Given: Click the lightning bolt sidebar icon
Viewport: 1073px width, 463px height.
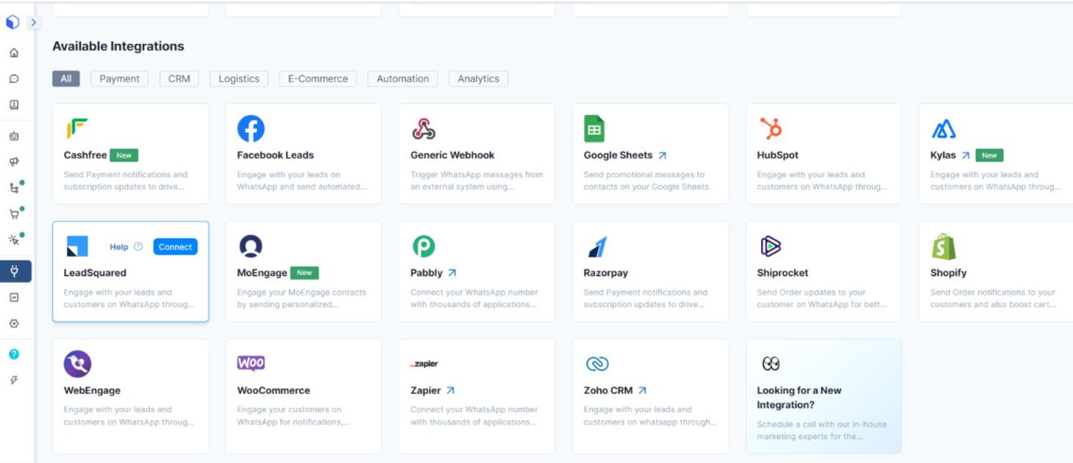Looking at the screenshot, I should [x=14, y=380].
